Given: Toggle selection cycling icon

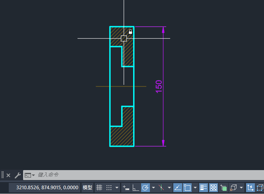Looking at the screenshot, I should [x=223, y=188].
